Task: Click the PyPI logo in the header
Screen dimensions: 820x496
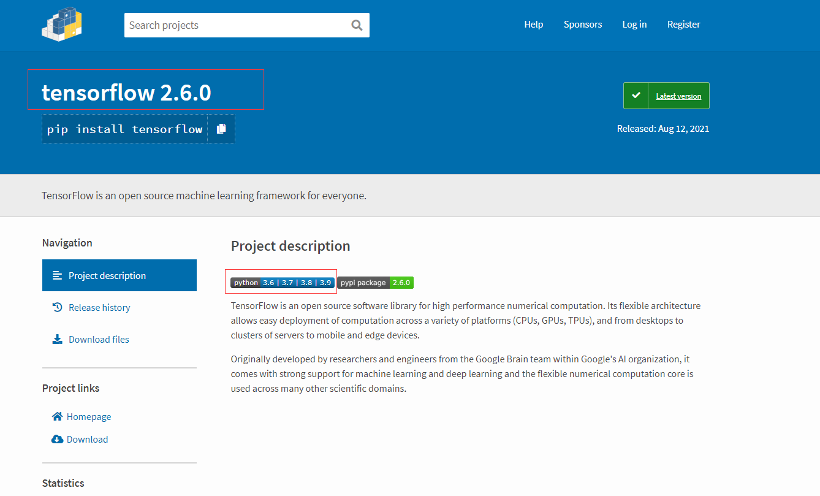Action: tap(62, 25)
